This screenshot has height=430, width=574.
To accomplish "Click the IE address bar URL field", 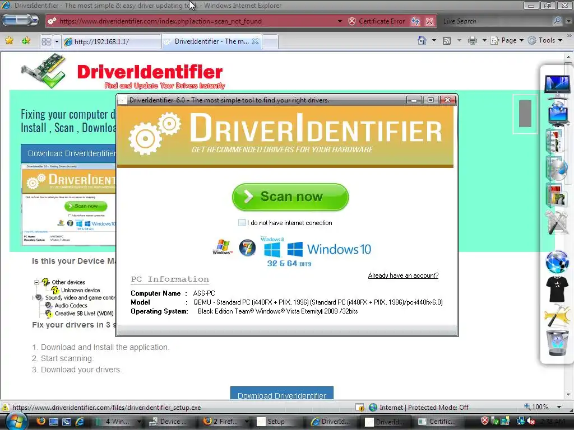I will click(x=194, y=21).
